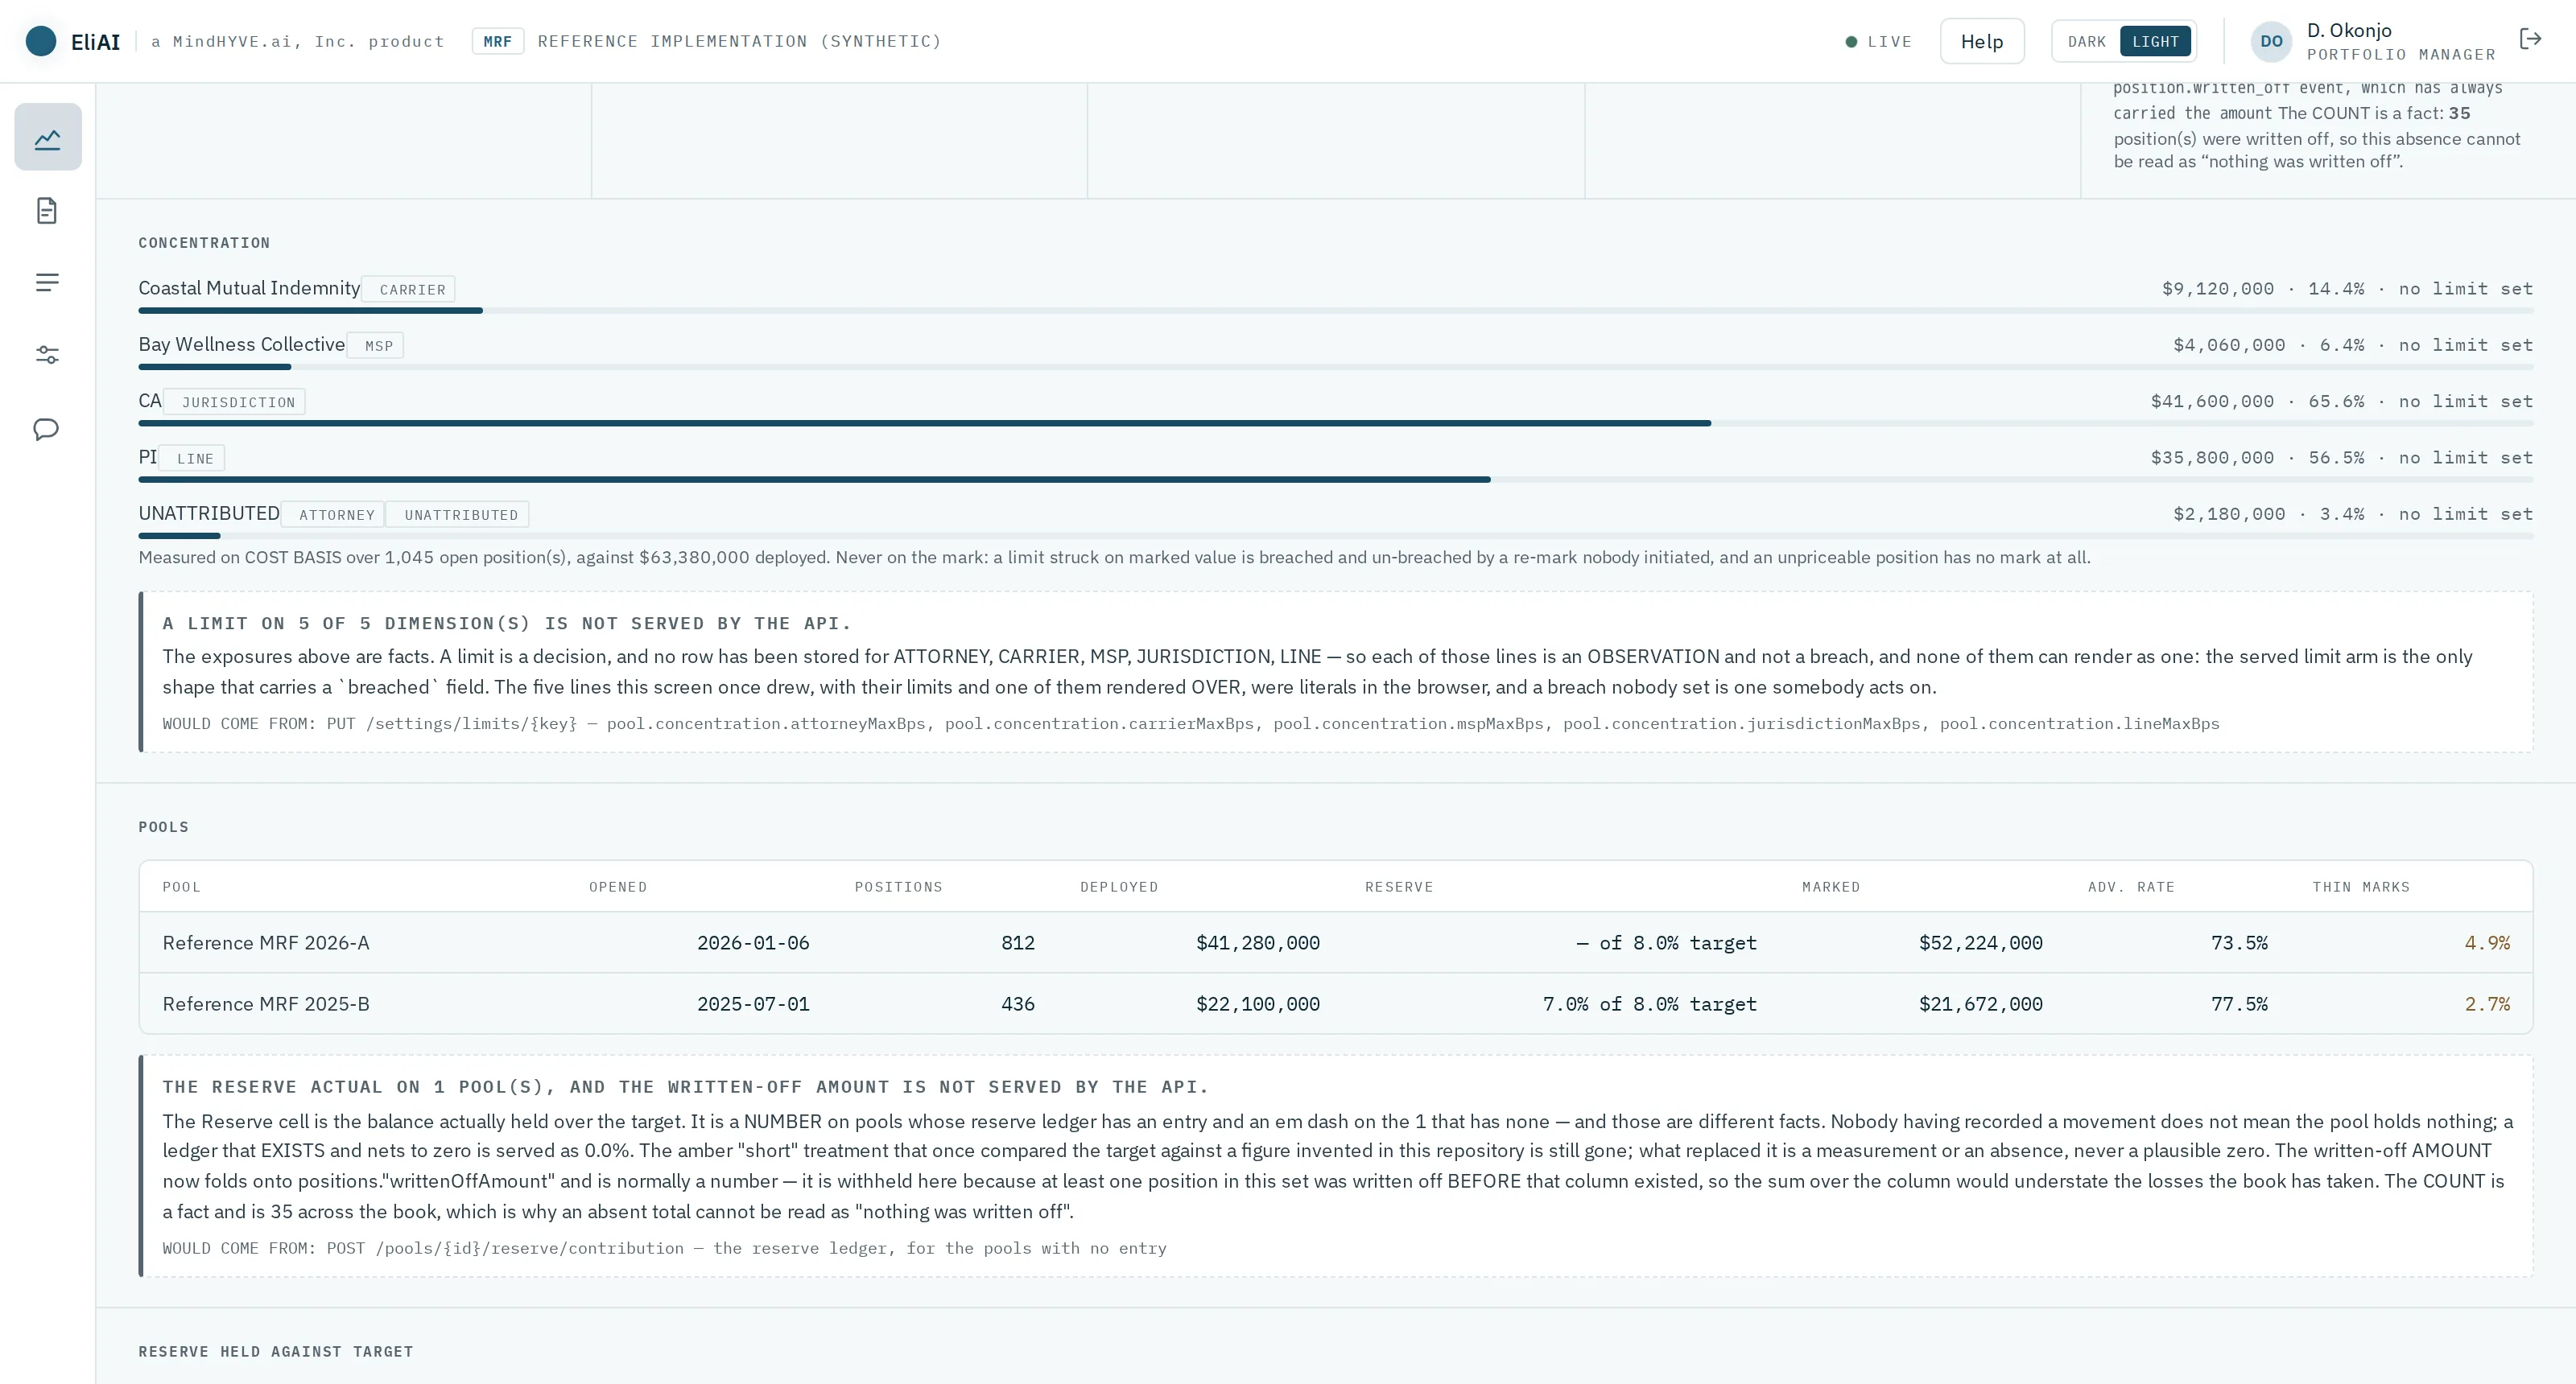Click the MARKED column header

click(x=1830, y=887)
